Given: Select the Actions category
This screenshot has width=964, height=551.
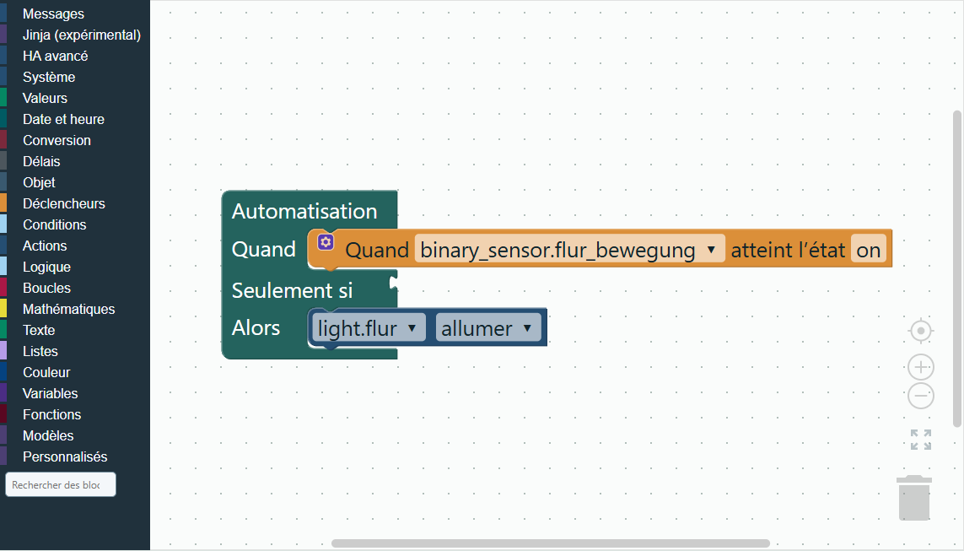Looking at the screenshot, I should [x=75, y=246].
